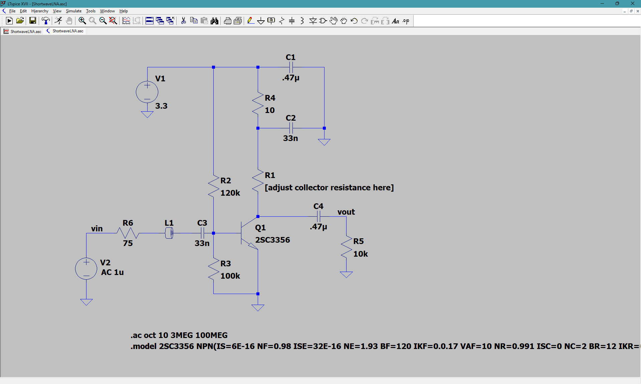
Task: Switch to the schematic ShortwaveLNA.asc tab
Action: coord(65,31)
